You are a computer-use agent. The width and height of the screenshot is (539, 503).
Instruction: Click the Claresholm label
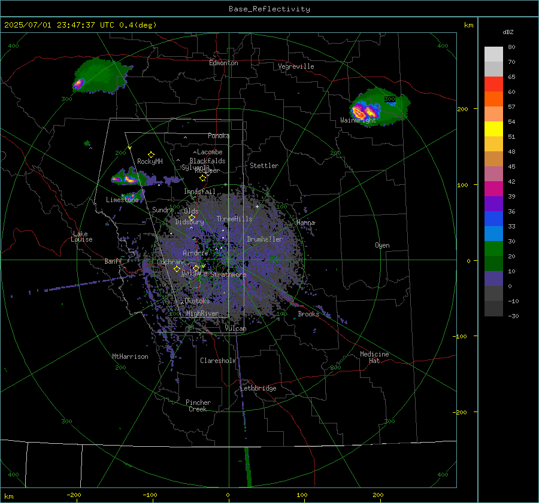[x=218, y=361]
